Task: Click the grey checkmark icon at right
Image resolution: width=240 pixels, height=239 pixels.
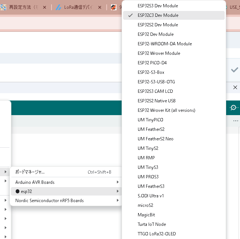Action: pos(235,70)
